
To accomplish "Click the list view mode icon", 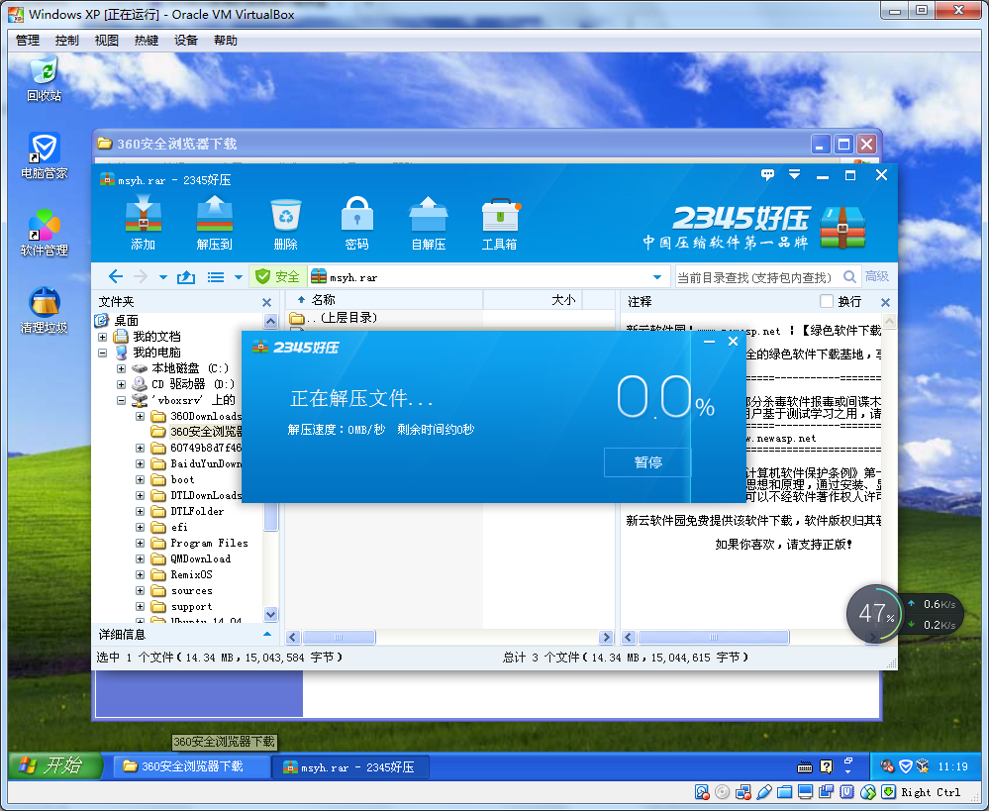I will coord(216,277).
